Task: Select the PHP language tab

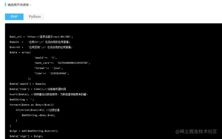Action: pos(14,17)
